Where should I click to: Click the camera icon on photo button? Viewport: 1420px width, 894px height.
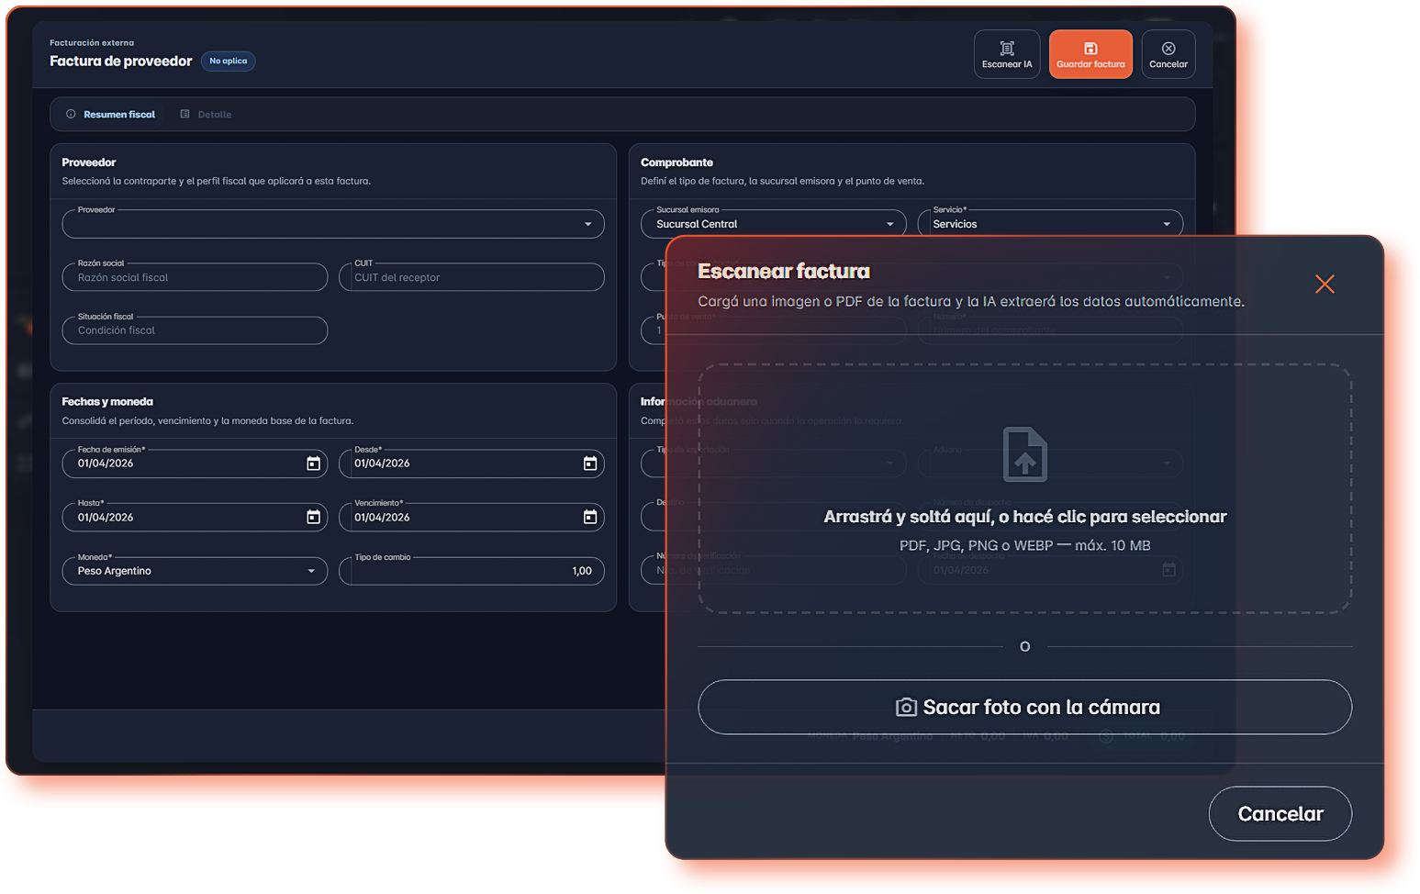pyautogui.click(x=906, y=707)
